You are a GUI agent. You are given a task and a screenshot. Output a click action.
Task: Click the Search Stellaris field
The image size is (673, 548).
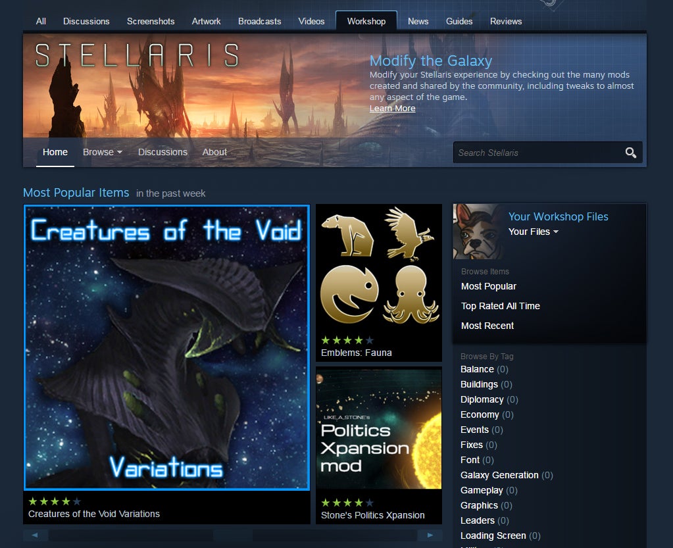coord(538,153)
